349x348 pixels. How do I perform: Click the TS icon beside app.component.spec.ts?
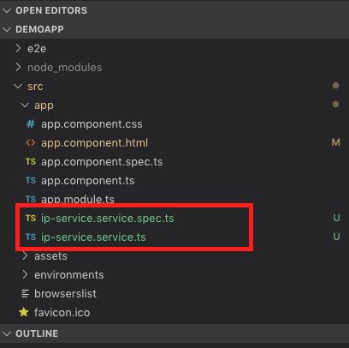click(x=31, y=161)
